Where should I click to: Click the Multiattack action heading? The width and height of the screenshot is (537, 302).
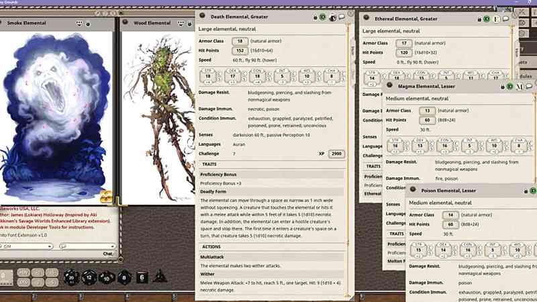pos(211,257)
